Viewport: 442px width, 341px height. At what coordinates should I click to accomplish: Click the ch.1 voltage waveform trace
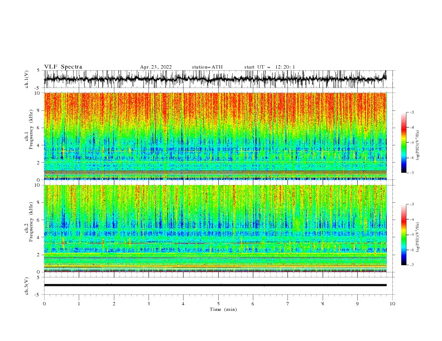click(215, 79)
